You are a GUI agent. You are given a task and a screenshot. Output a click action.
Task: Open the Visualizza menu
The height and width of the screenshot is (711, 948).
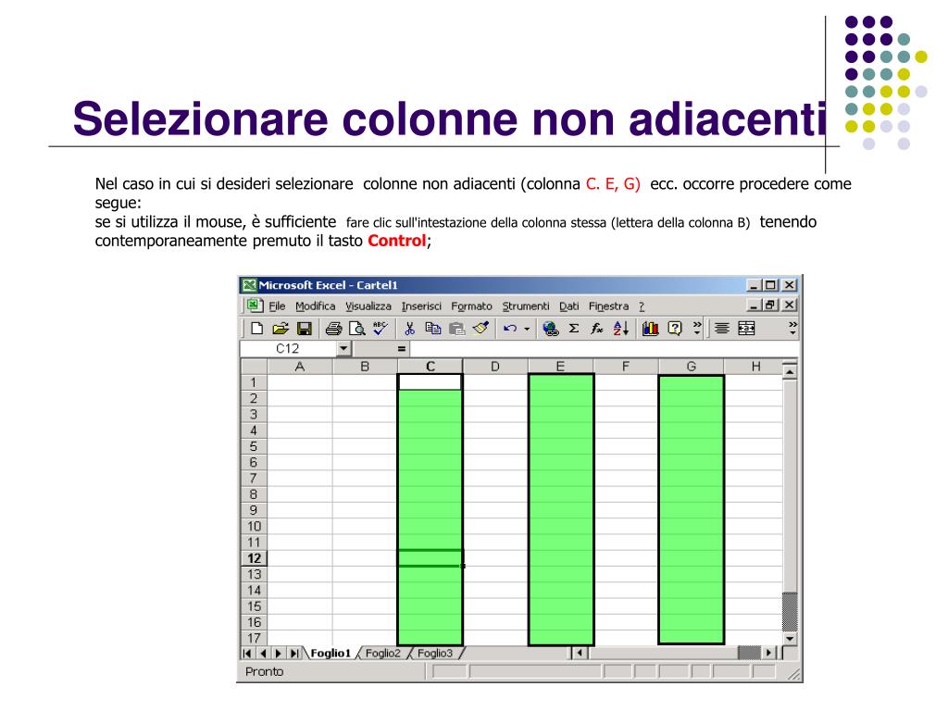coord(368,306)
